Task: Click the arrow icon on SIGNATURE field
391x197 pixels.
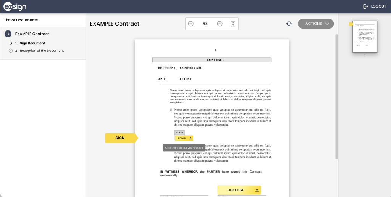Action: click(x=257, y=190)
